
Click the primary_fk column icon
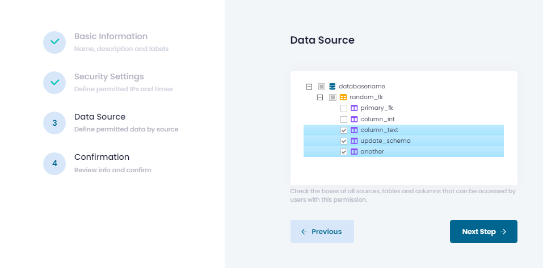pyautogui.click(x=354, y=108)
